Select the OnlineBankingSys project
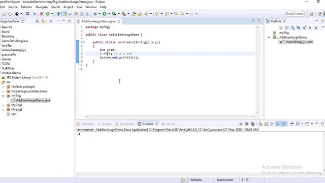325x183 pixels. coord(14,50)
